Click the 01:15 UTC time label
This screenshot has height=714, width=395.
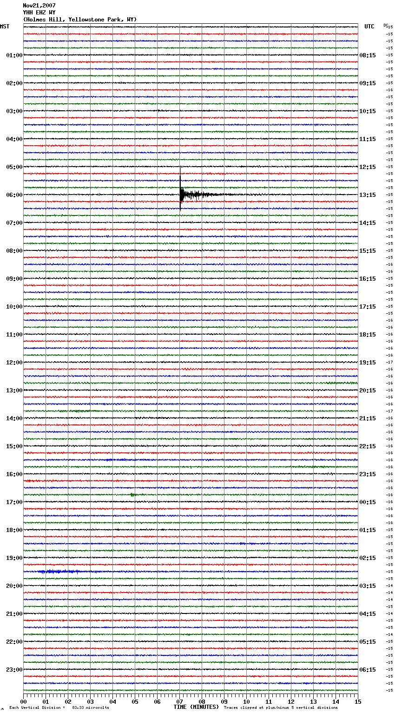click(368, 530)
